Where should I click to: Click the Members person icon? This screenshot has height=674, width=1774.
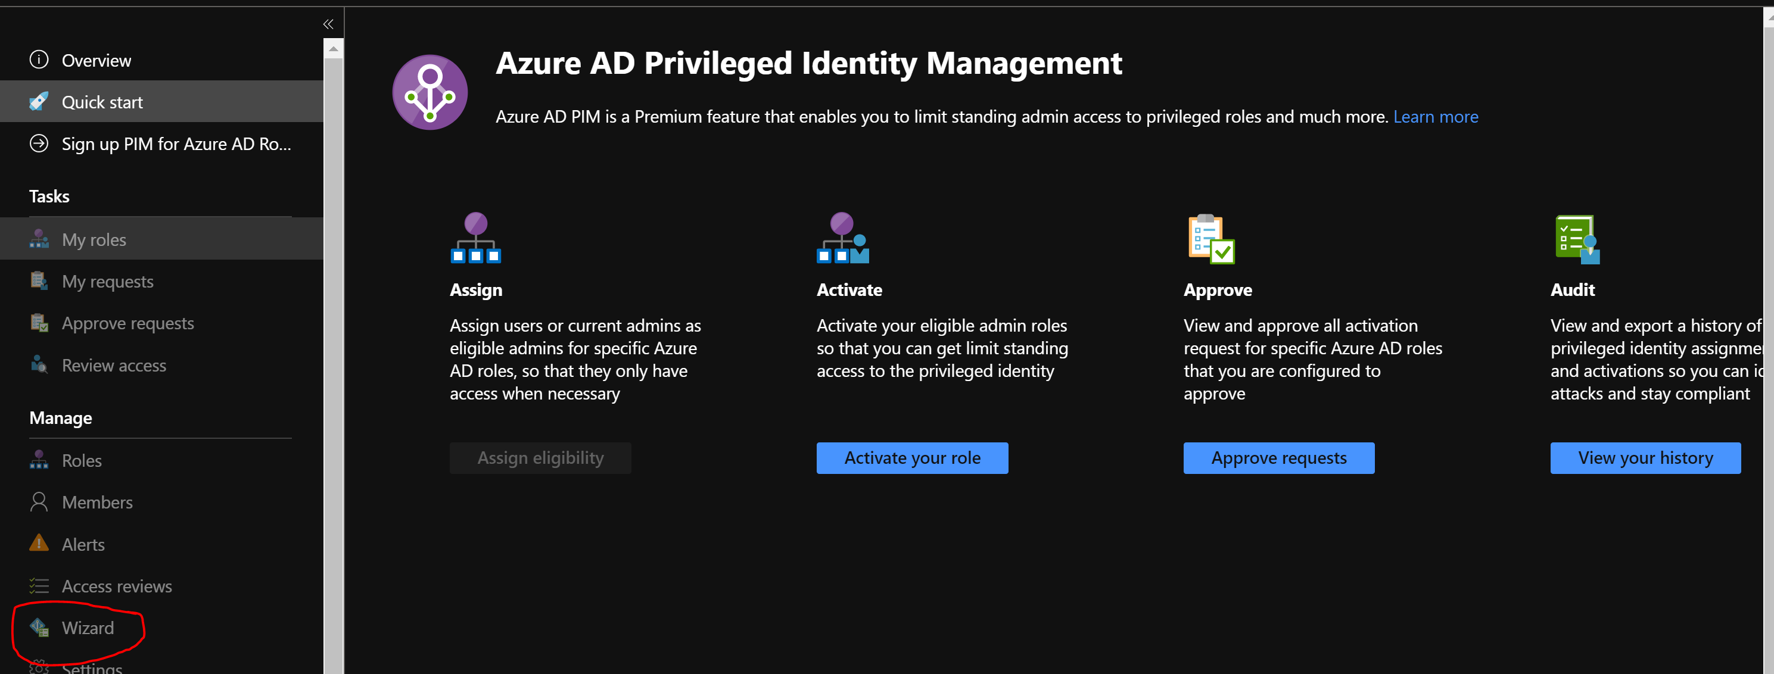[x=39, y=502]
